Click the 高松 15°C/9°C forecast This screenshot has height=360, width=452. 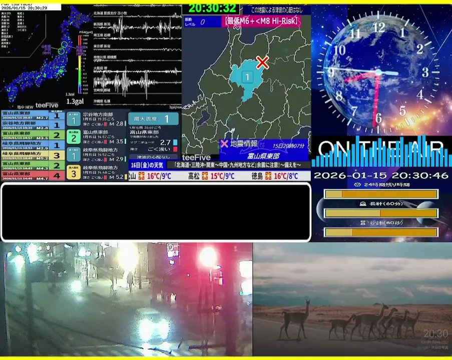pyautogui.click(x=212, y=175)
